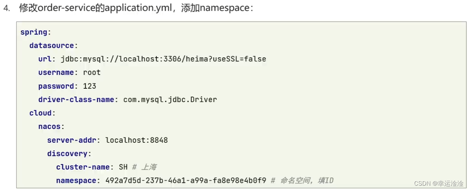Click the com.mysql.jdbc.Driver value

point(170,100)
